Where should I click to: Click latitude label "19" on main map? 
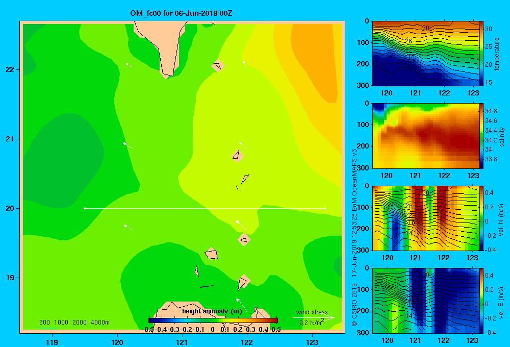pyautogui.click(x=10, y=278)
